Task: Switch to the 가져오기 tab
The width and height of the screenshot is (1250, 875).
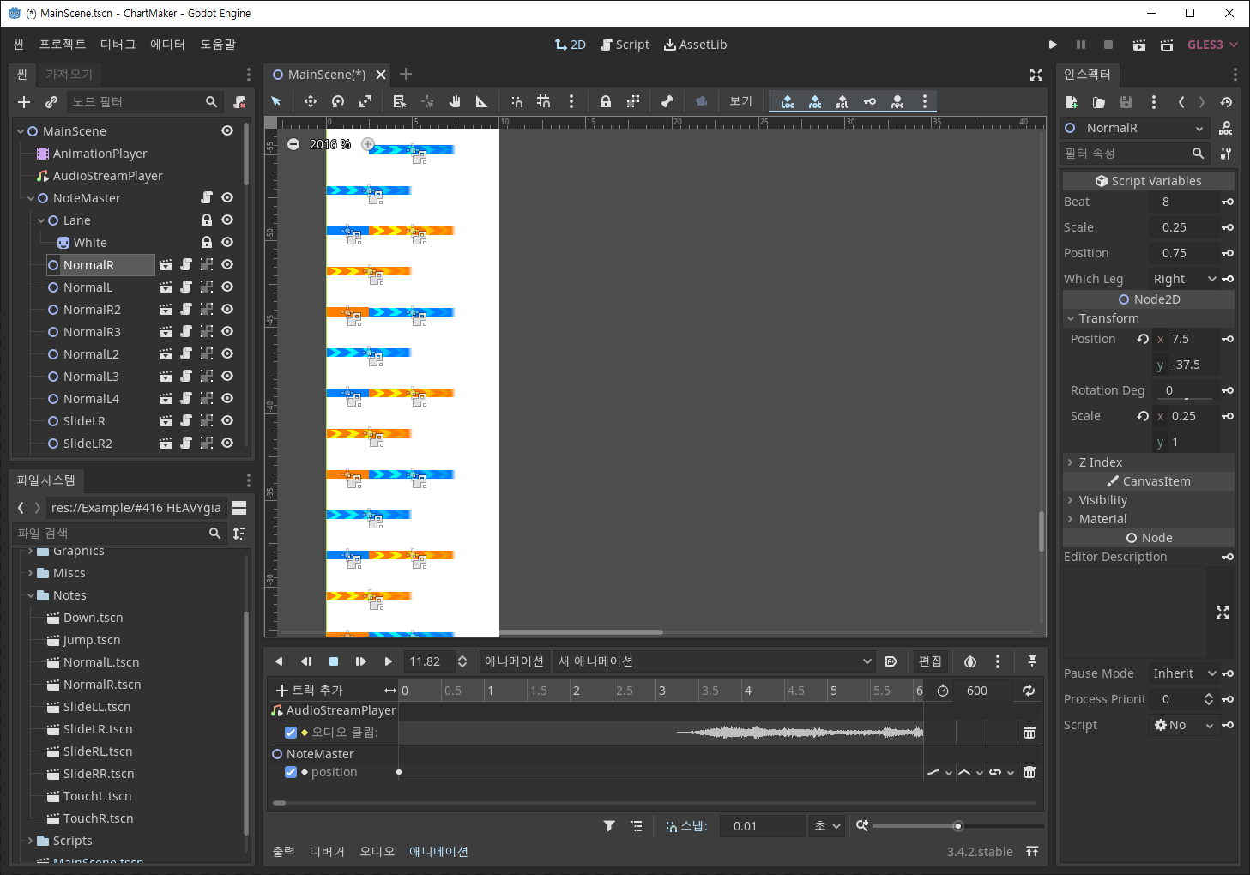Action: [69, 75]
